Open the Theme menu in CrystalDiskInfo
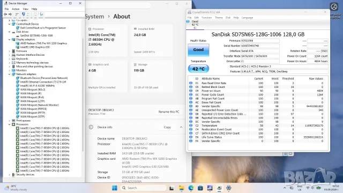This screenshot has height=193, width=343. coord(219,18)
